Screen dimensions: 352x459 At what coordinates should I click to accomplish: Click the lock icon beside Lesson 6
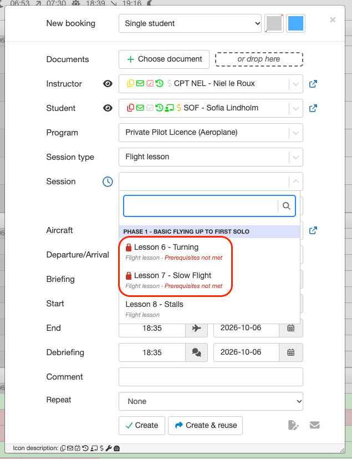click(129, 248)
